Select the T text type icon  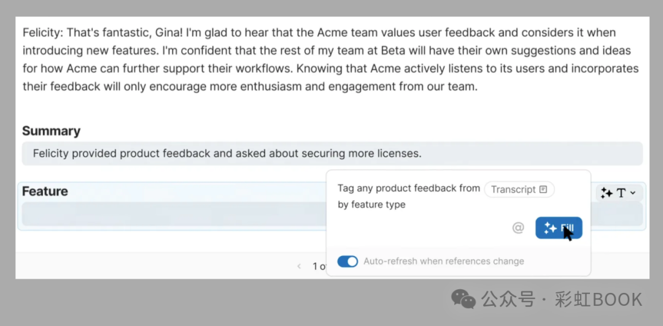click(621, 193)
